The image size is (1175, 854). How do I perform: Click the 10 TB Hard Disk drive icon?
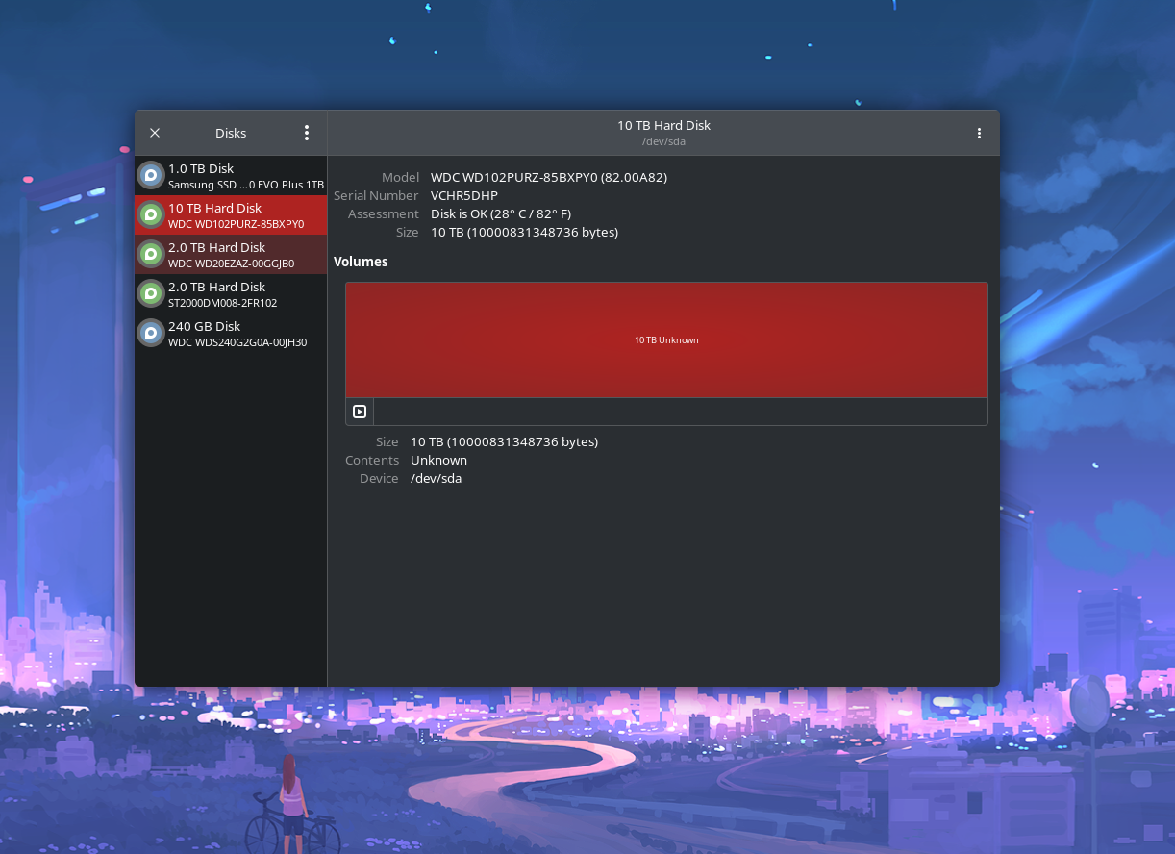151,214
